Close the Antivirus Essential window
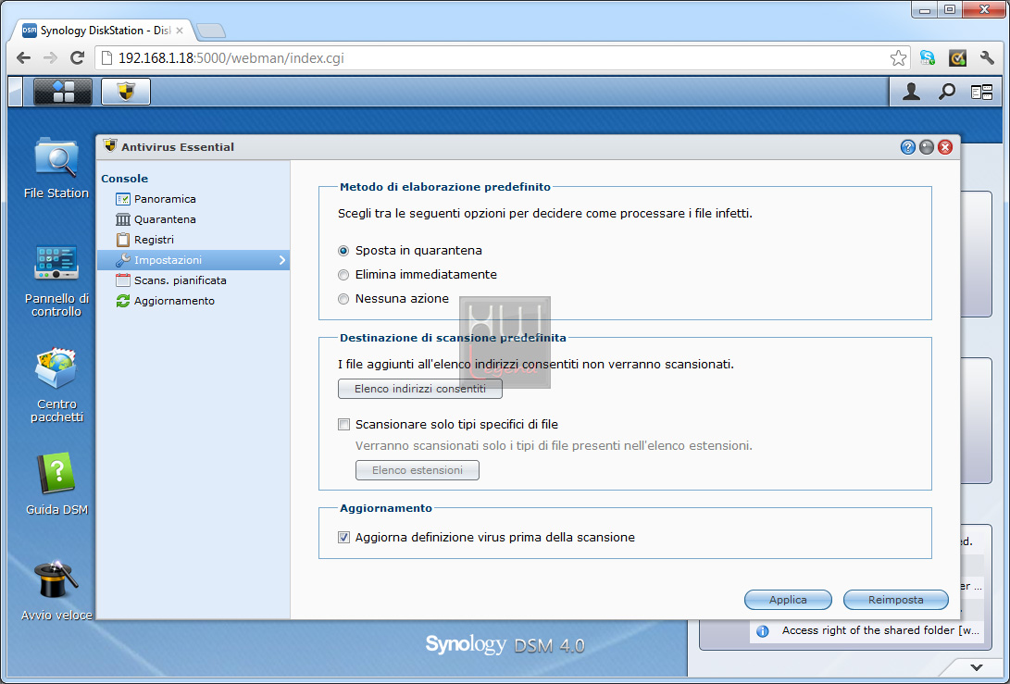Screen dimensions: 1010x684 (945, 147)
